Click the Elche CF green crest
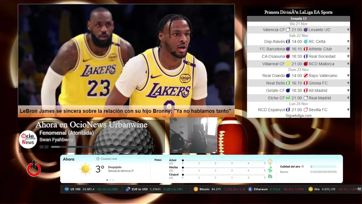The image size is (362, 204). click(x=288, y=98)
